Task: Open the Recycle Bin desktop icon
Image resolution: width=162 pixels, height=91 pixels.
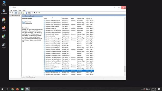Action: (x=4, y=12)
